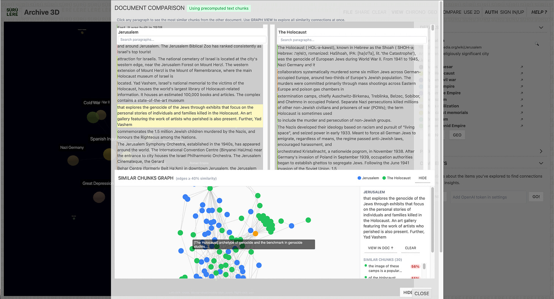Open the link arrow beside civil war entry
The height and width of the screenshot is (299, 554).
[x=522, y=80]
